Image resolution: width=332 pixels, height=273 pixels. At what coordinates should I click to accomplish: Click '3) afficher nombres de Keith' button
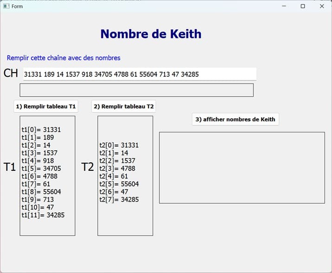[x=235, y=119]
